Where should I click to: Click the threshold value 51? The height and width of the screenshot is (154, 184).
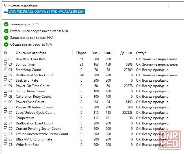[x=81, y=59]
